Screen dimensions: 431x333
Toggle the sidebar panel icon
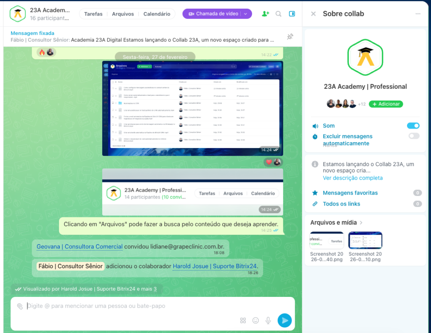[292, 14]
